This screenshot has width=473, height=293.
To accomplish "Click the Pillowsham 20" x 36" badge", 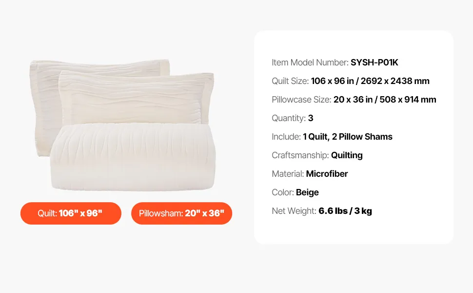I will 181,213.
